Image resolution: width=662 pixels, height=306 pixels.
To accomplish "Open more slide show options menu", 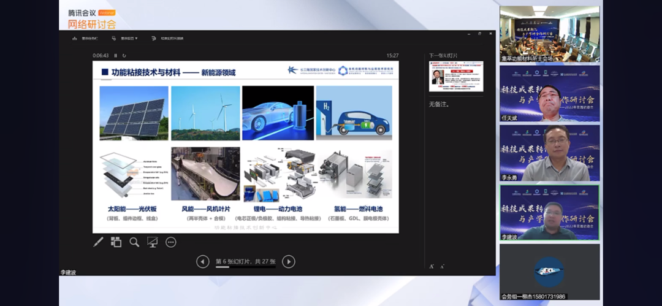I will click(170, 242).
